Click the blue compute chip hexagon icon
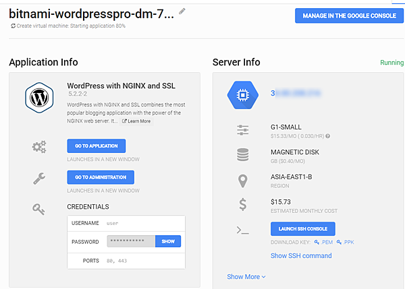Screen dimensions: 405x289 (x=243, y=95)
